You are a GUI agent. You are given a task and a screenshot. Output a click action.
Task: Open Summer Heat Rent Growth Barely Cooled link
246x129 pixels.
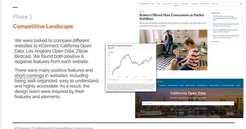pyautogui.click(x=226, y=36)
